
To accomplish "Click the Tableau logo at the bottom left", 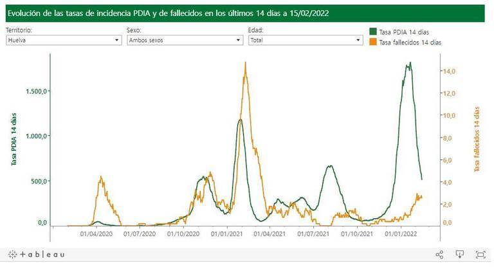I will (x=37, y=255).
